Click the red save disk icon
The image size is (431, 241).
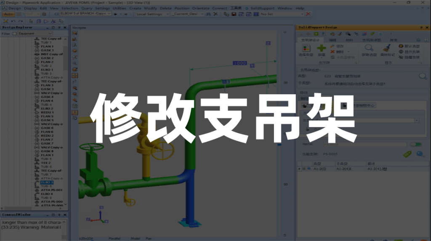point(234,14)
